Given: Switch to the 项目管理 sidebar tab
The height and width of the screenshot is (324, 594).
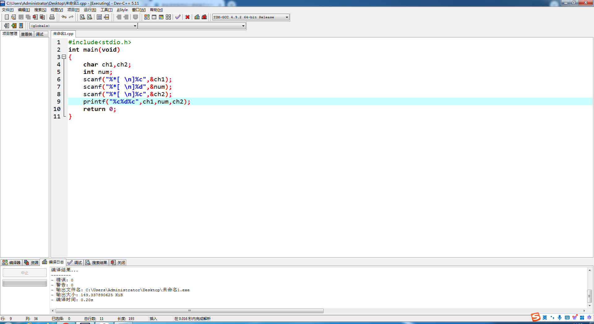Looking at the screenshot, I should pyautogui.click(x=10, y=34).
